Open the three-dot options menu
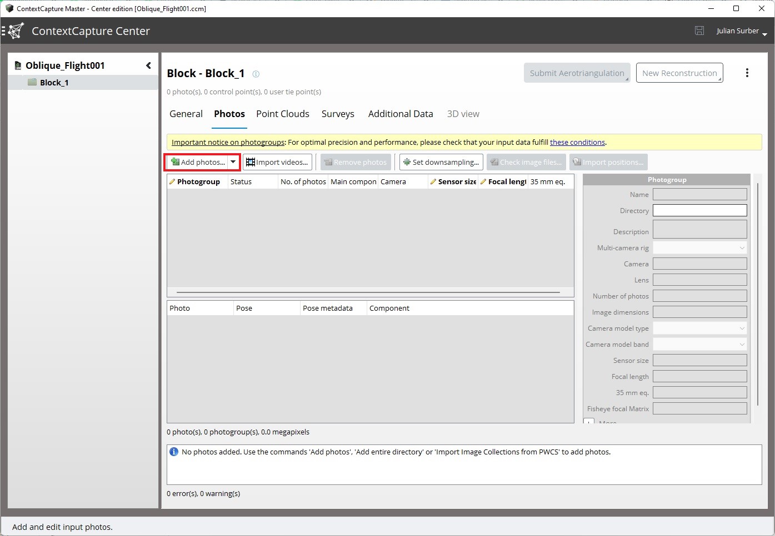 pos(747,73)
